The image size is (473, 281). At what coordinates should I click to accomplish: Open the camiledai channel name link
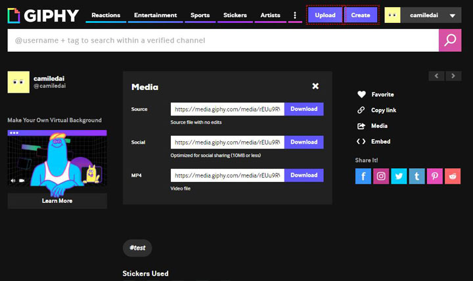(49, 78)
